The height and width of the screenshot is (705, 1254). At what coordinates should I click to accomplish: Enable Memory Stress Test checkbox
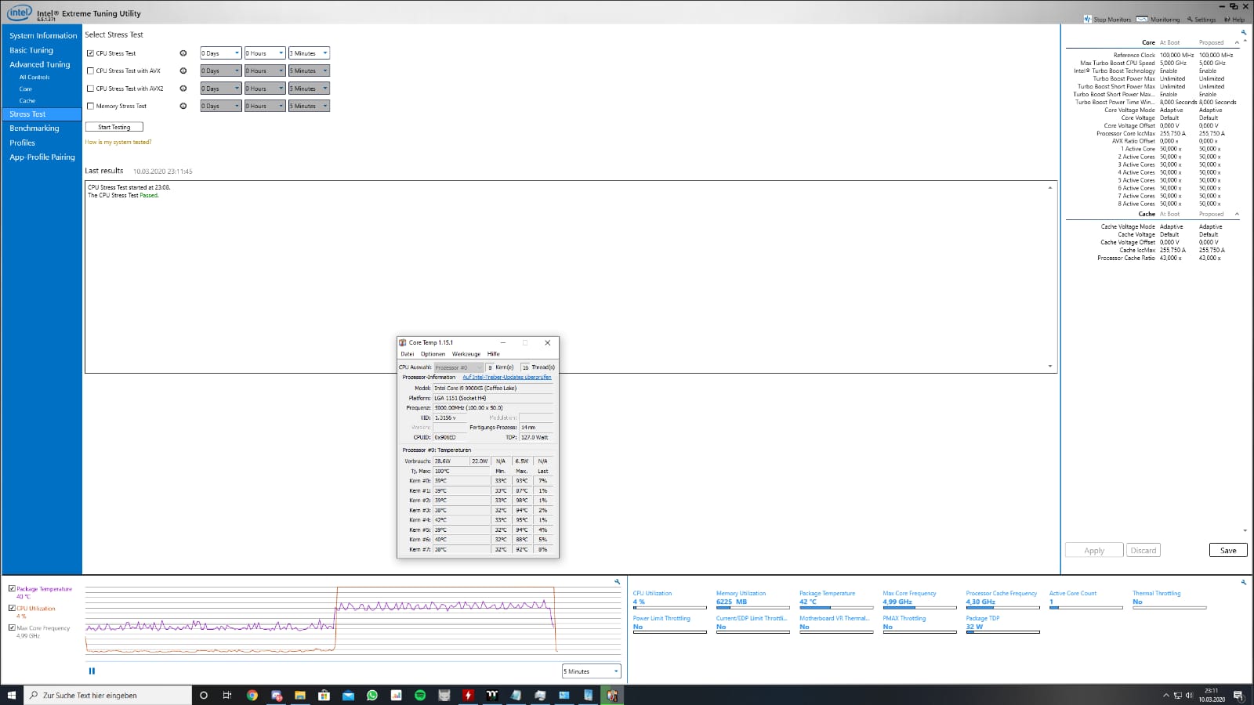(x=91, y=106)
